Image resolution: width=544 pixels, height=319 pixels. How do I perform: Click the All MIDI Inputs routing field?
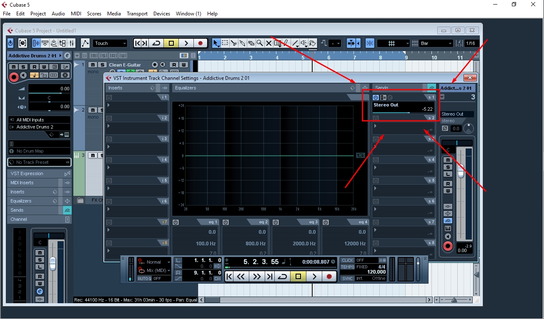pyautogui.click(x=39, y=120)
